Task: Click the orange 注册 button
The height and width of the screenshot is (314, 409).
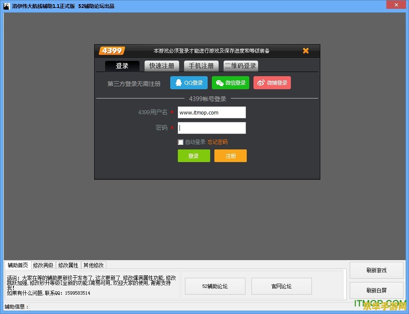Action: point(231,156)
